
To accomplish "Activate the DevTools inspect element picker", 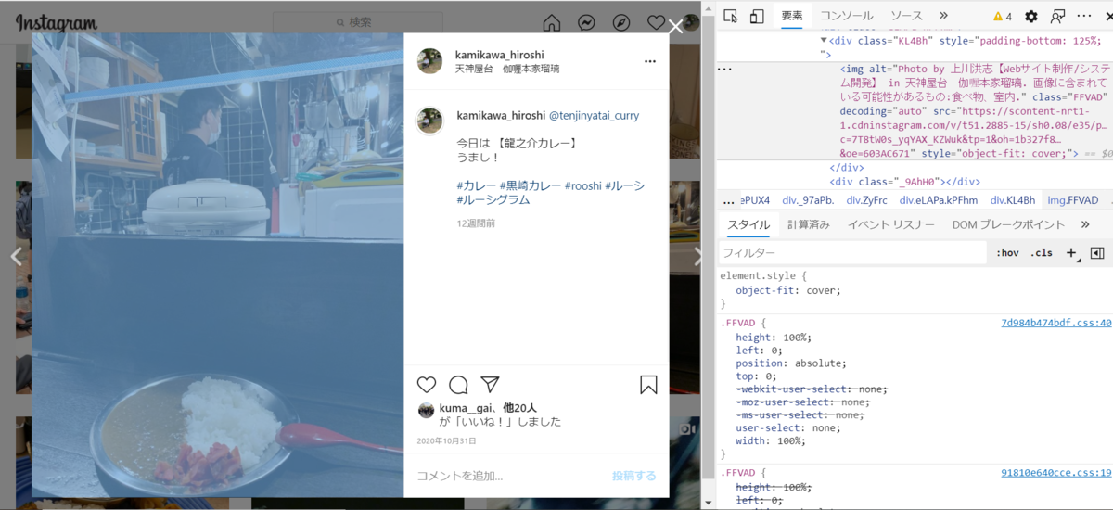I will click(731, 16).
